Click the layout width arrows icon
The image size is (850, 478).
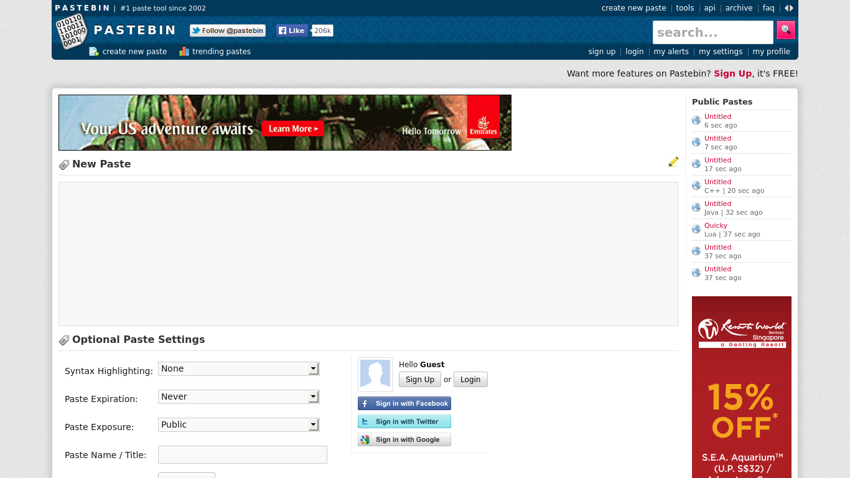coord(788,8)
